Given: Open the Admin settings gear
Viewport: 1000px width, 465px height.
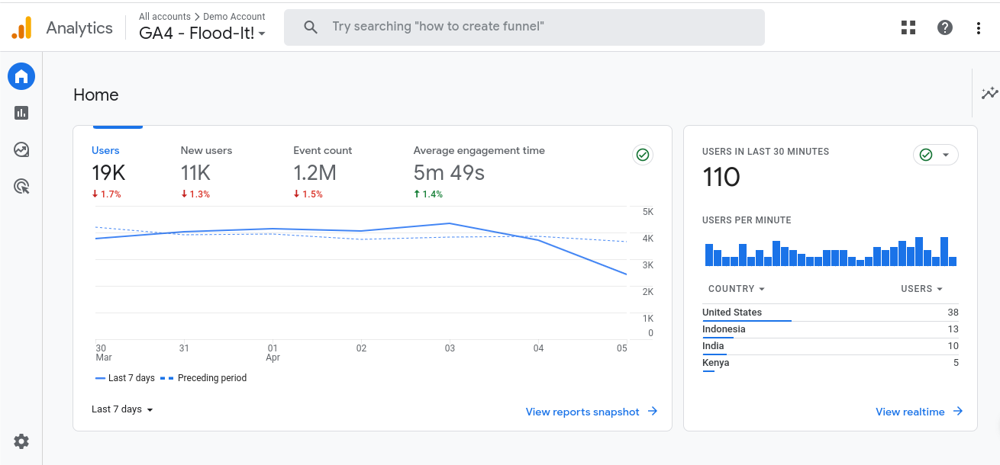Looking at the screenshot, I should tap(21, 441).
